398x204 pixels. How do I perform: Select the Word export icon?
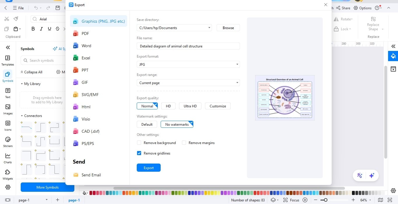coord(76,45)
